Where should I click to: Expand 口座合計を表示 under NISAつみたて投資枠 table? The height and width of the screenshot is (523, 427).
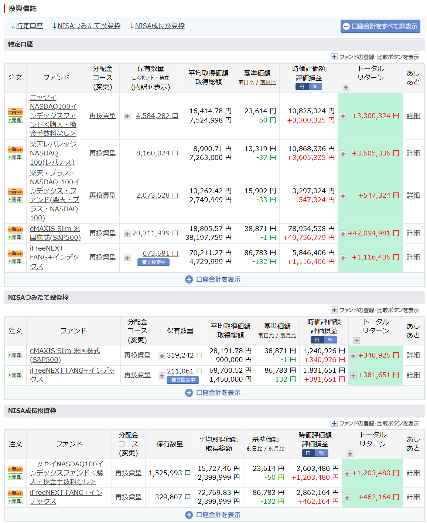pos(213,393)
